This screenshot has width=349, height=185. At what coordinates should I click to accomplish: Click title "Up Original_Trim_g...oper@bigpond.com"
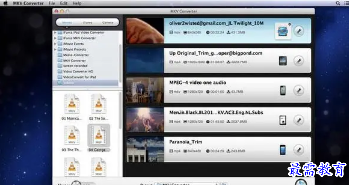click(x=216, y=53)
